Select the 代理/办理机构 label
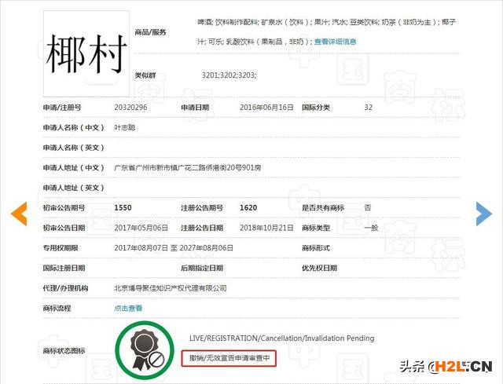Viewport: 503px width, 384px height. click(x=65, y=288)
